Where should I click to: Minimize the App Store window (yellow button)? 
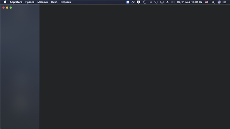tap(7, 8)
